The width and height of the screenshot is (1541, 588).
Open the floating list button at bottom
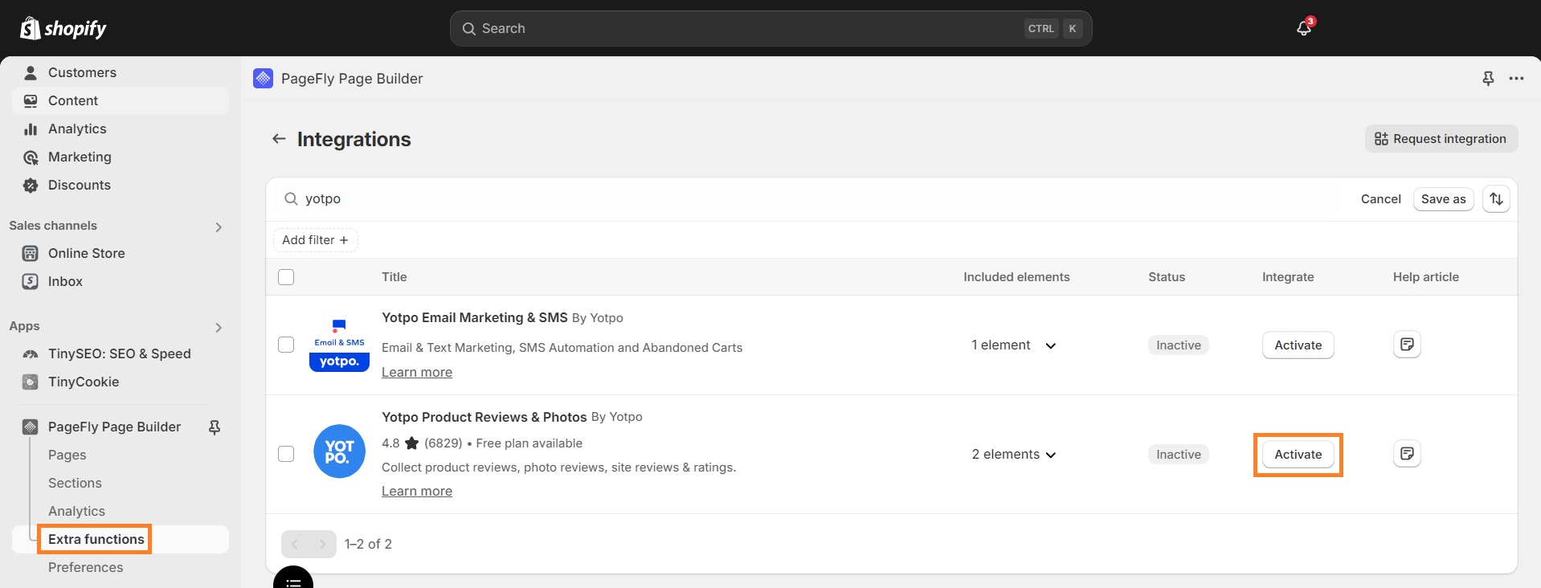coord(293,579)
